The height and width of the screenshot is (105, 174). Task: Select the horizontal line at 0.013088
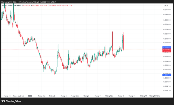click(x=110, y=49)
